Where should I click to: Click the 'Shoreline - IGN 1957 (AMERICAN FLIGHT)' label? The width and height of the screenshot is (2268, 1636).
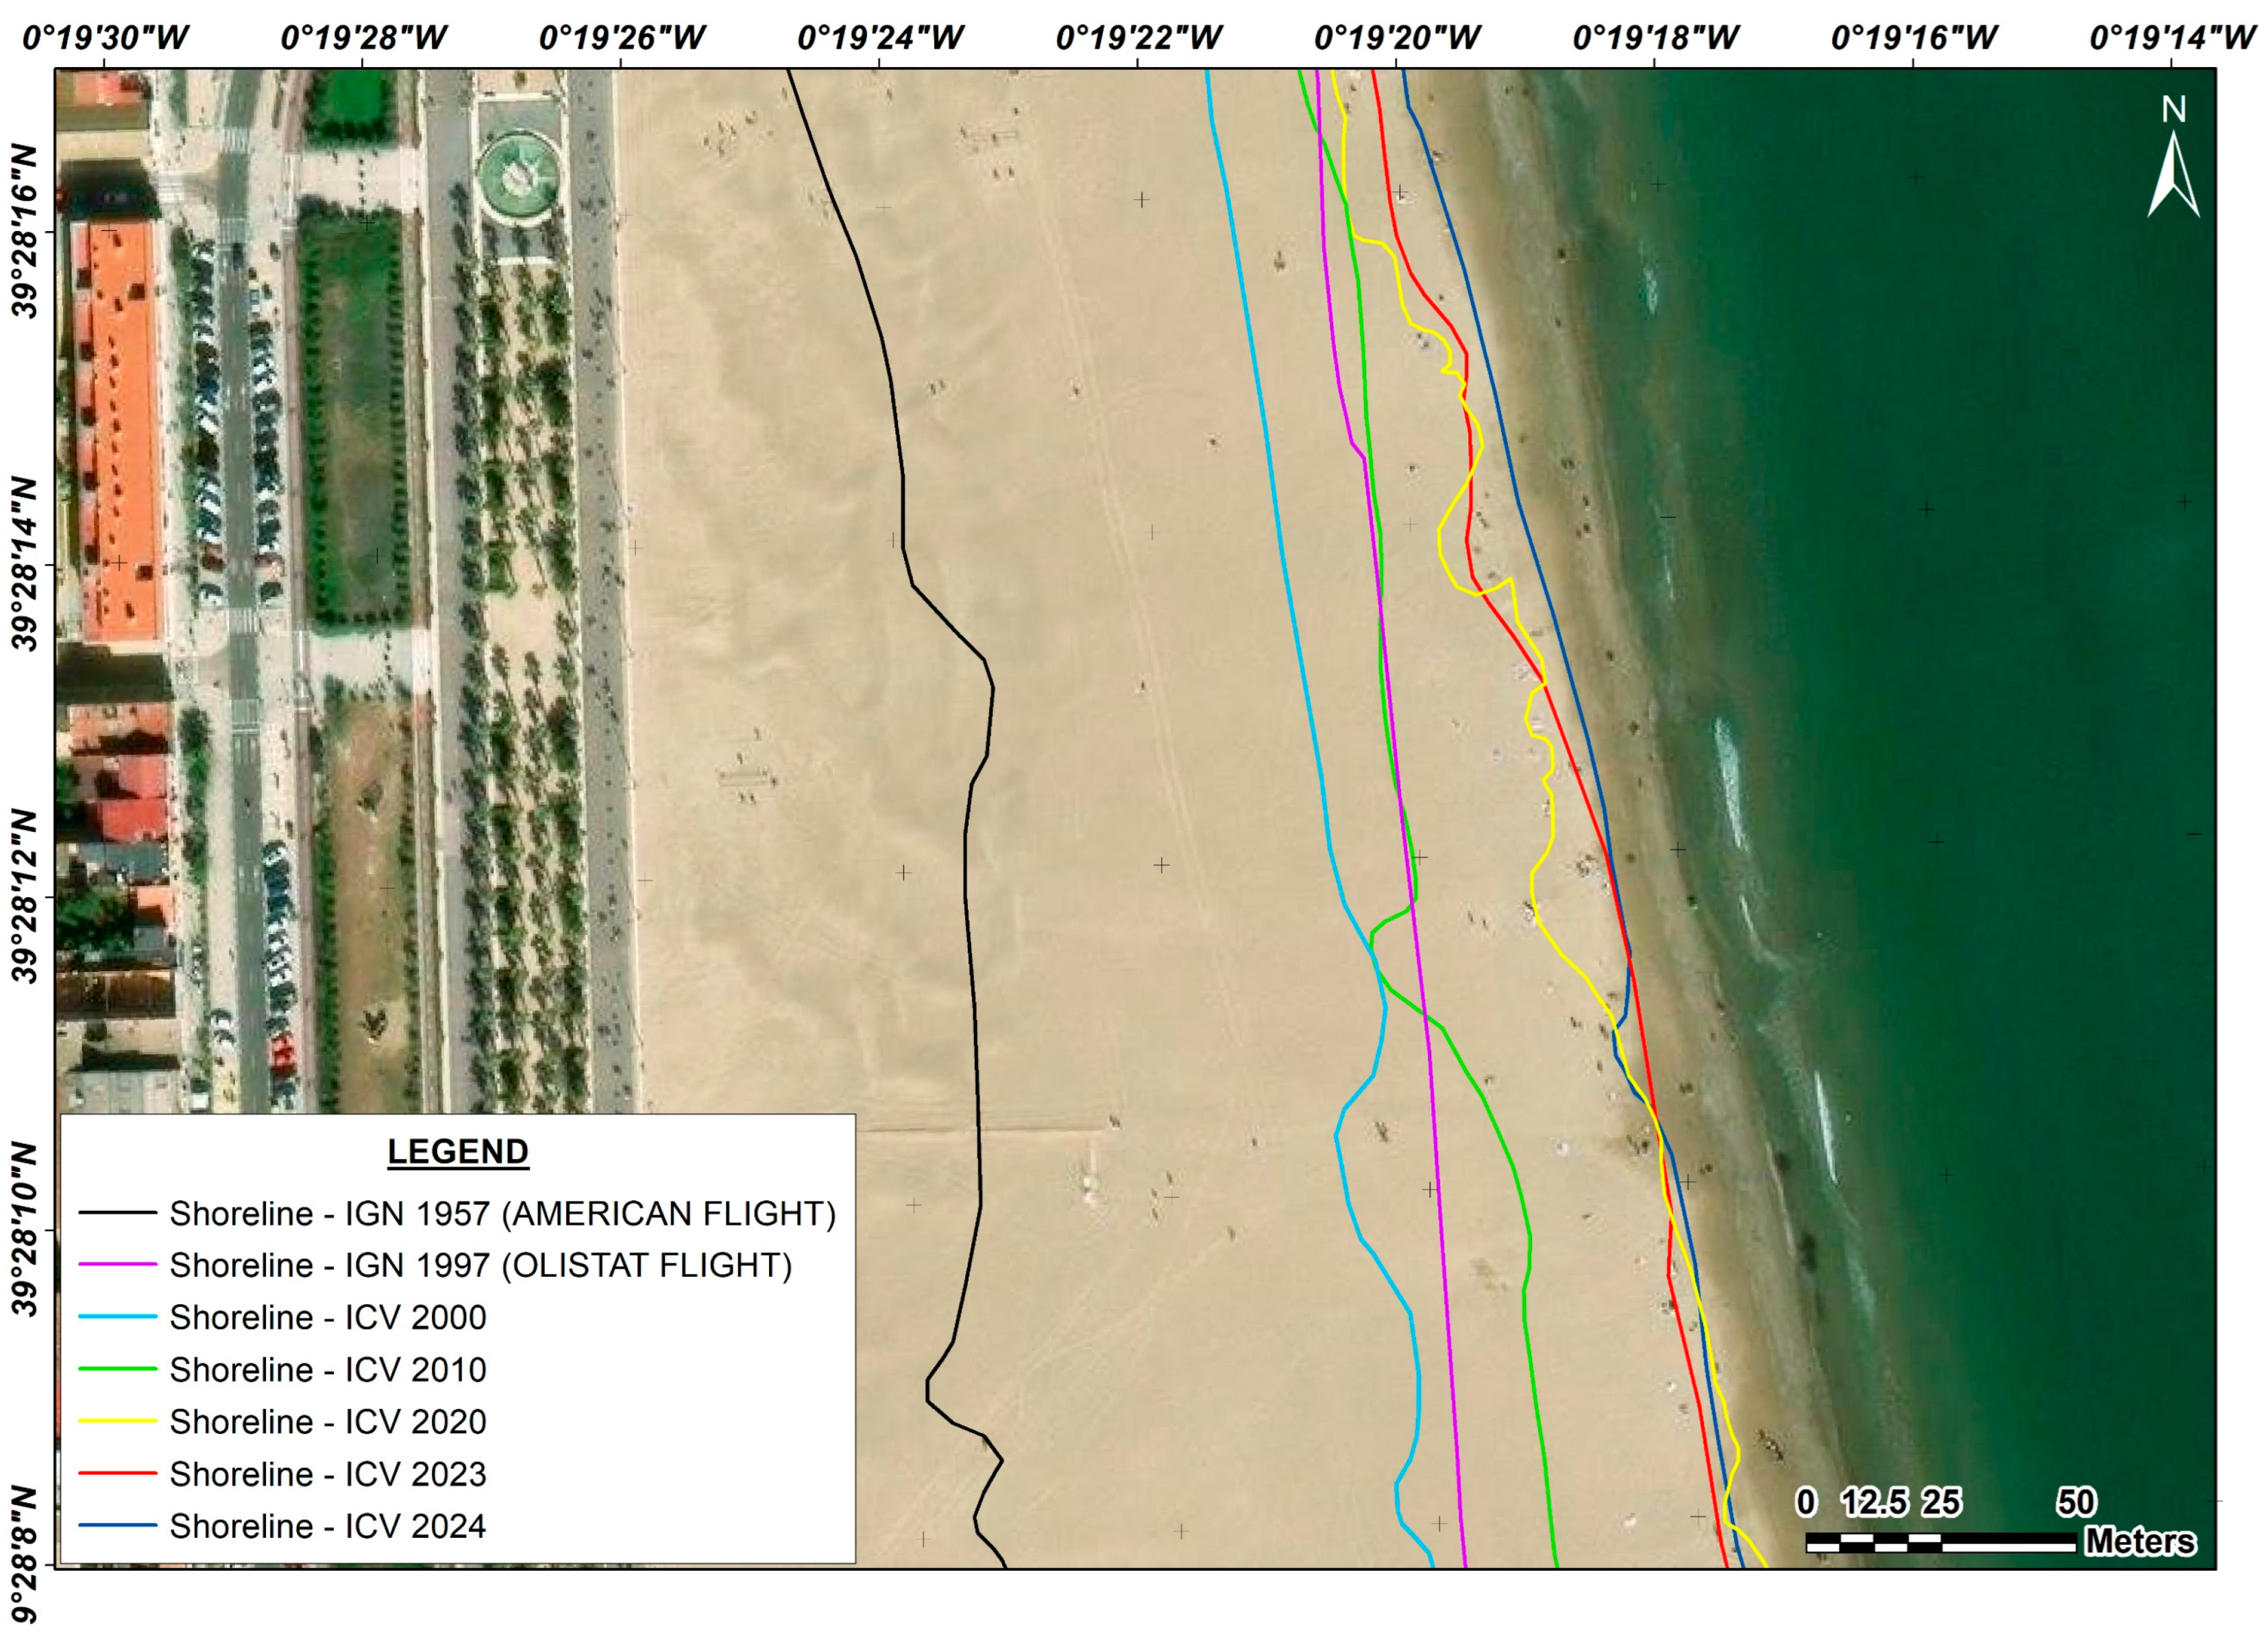(x=502, y=1213)
